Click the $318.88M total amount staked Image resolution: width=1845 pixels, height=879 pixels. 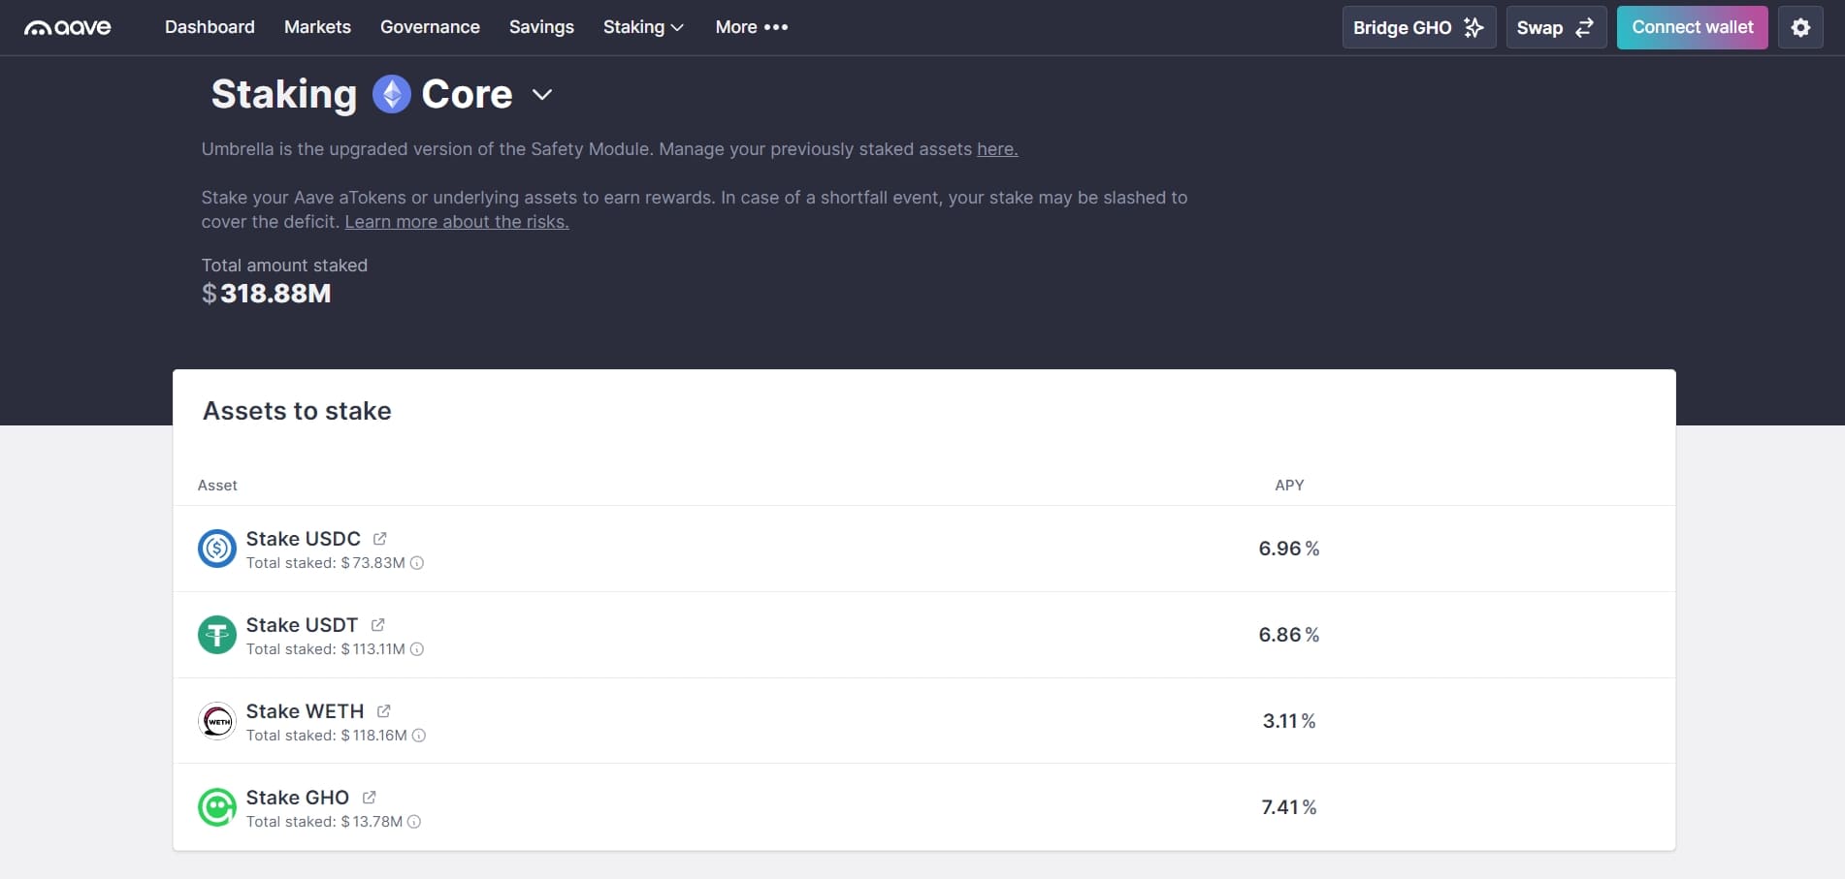click(266, 294)
